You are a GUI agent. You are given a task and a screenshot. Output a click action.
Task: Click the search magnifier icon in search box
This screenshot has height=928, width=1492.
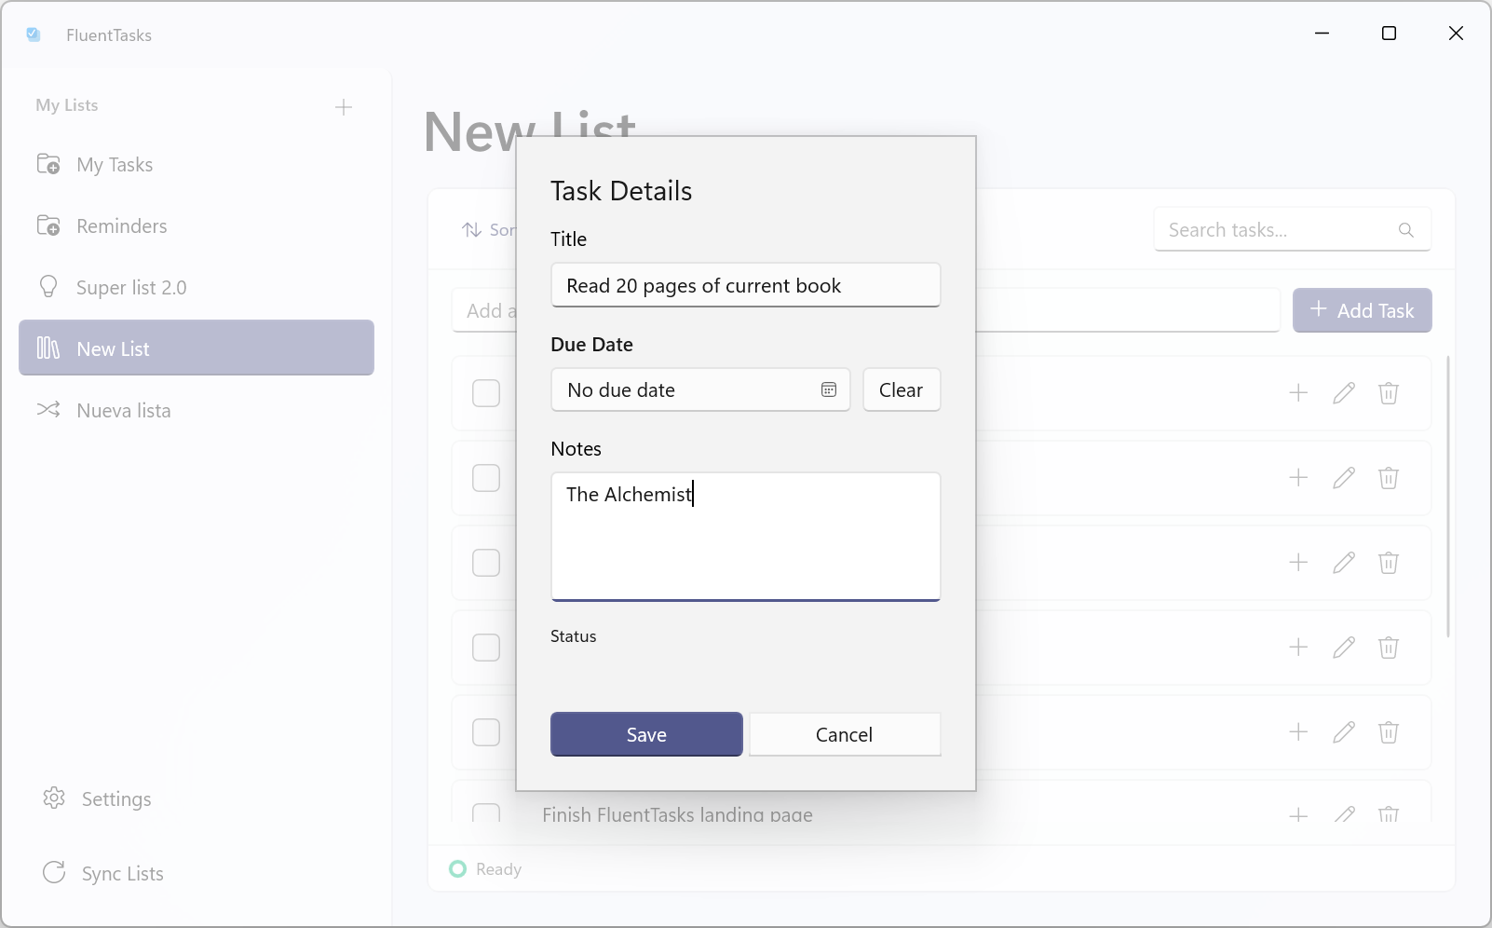point(1405,230)
